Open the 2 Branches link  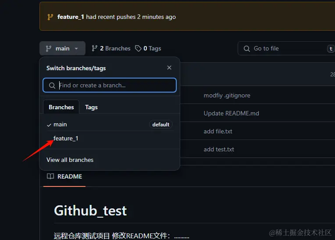coord(111,49)
